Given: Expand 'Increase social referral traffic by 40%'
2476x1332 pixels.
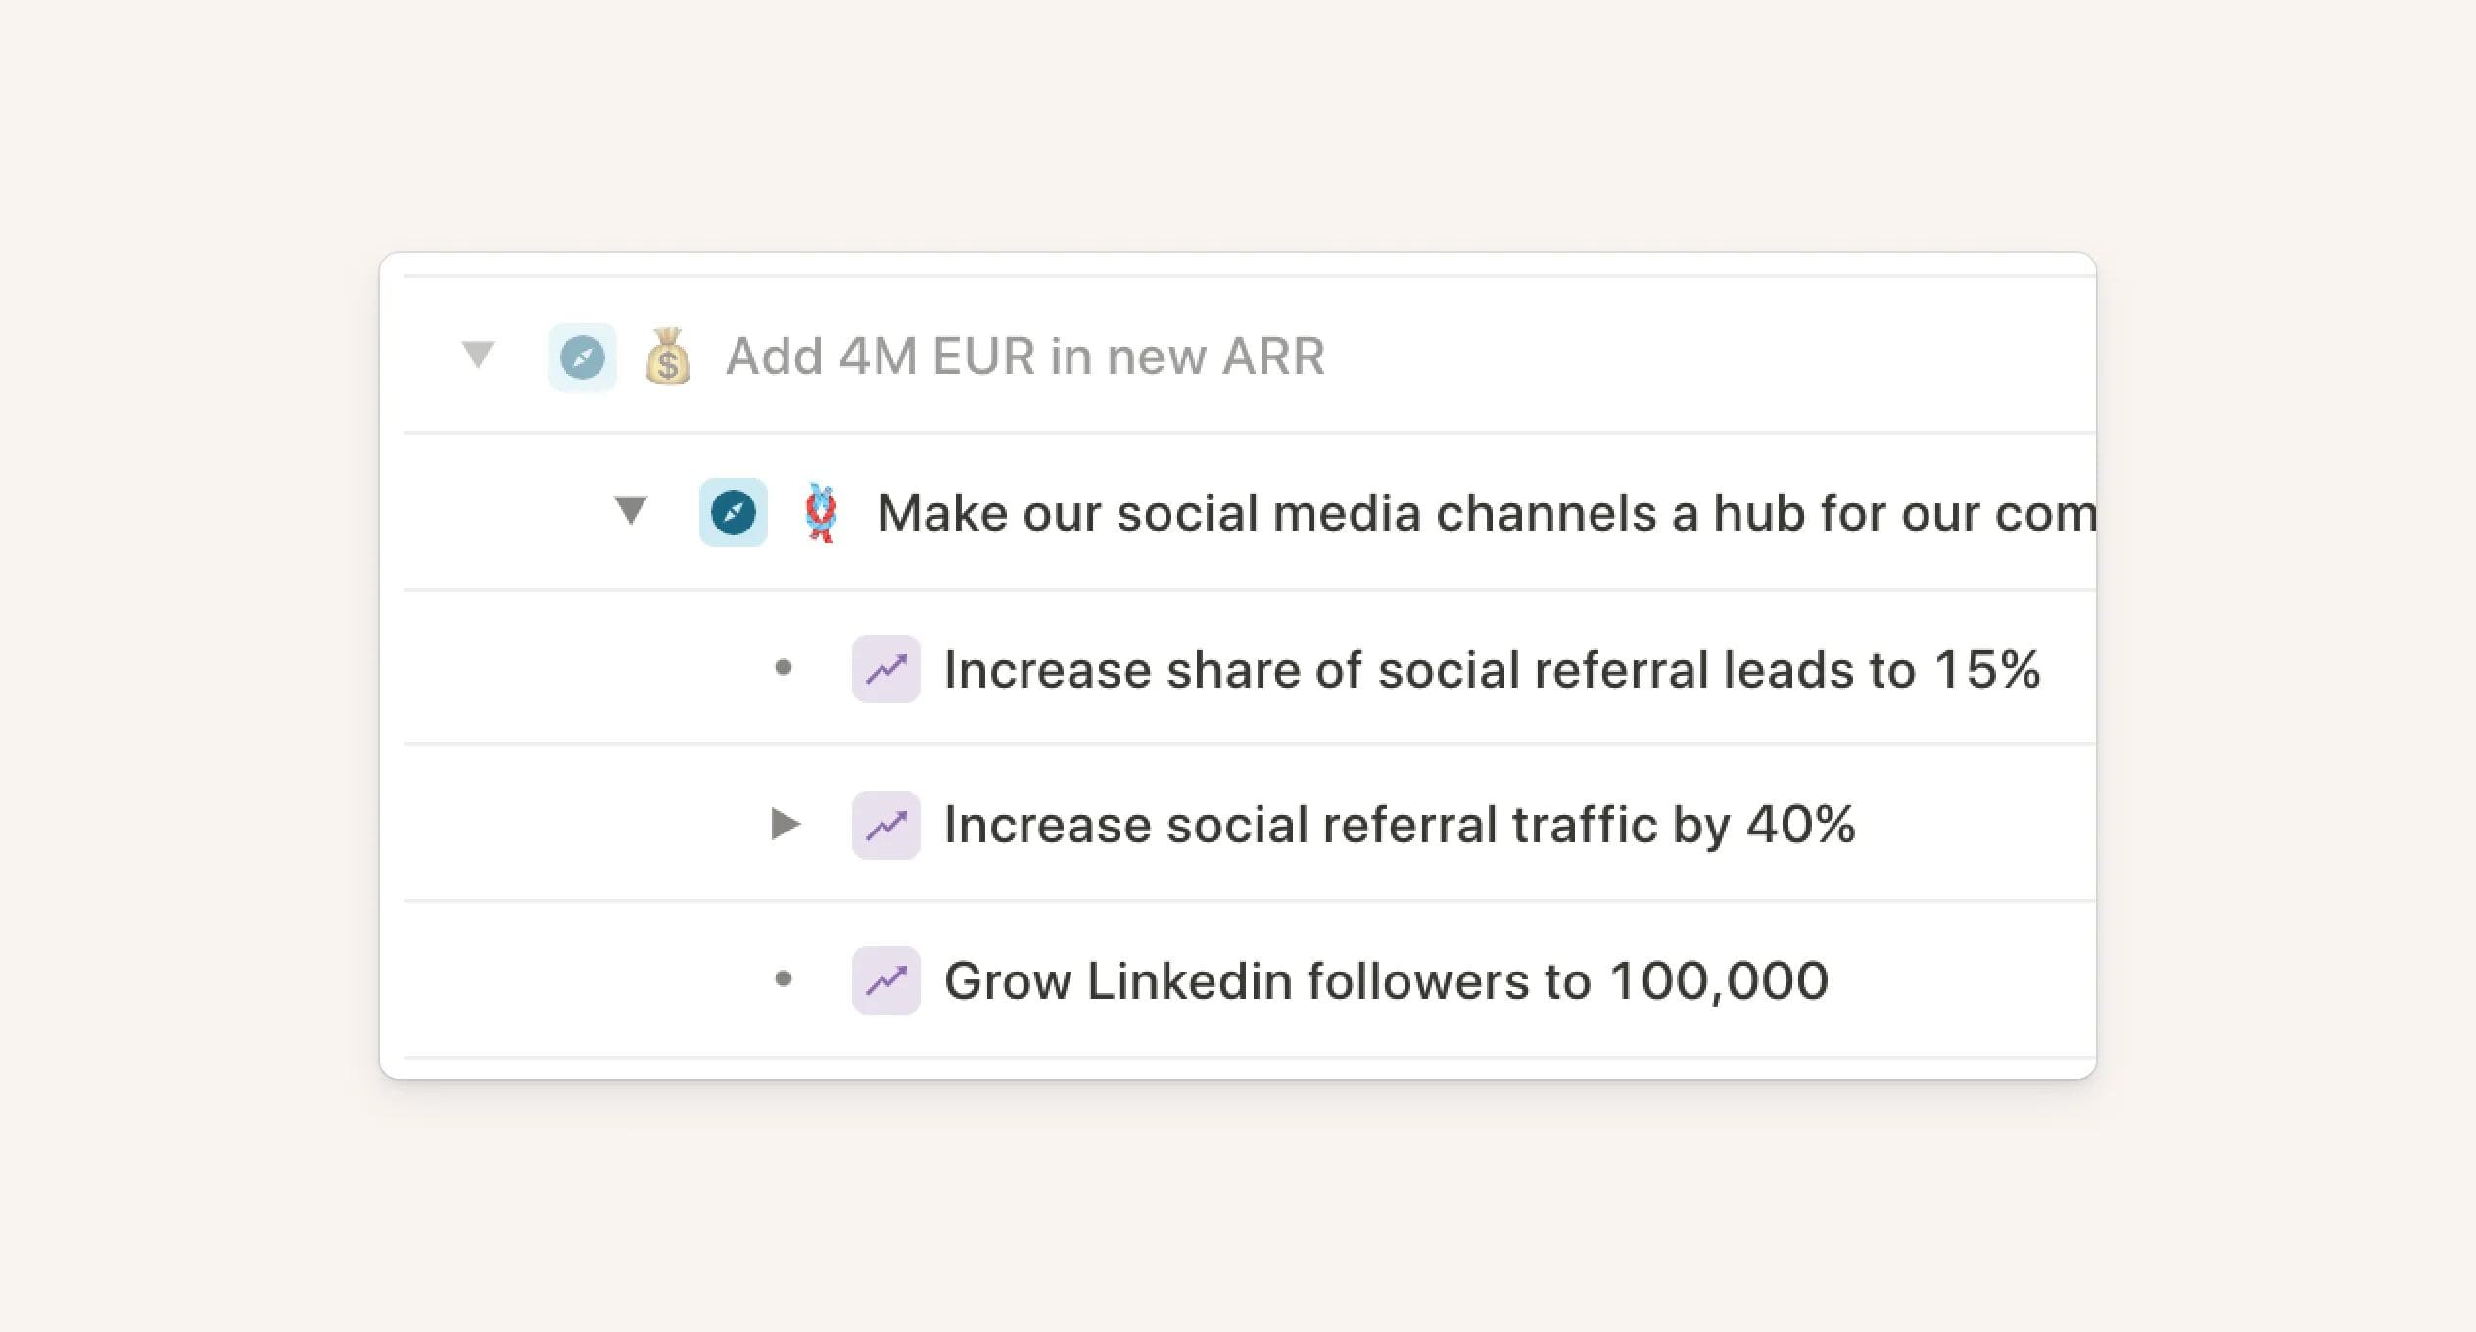Looking at the screenshot, I should (786, 824).
